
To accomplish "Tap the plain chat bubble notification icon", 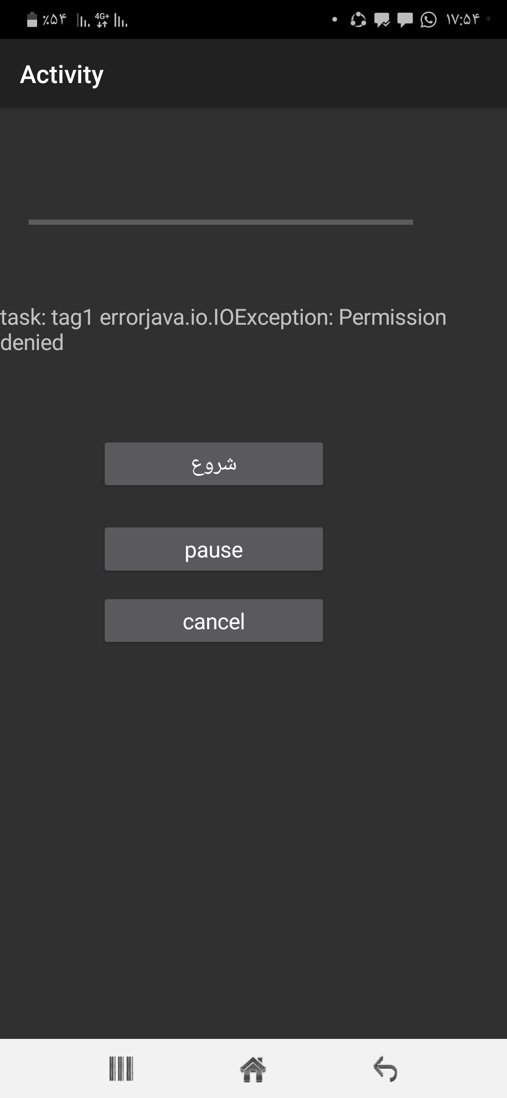I will tap(405, 20).
